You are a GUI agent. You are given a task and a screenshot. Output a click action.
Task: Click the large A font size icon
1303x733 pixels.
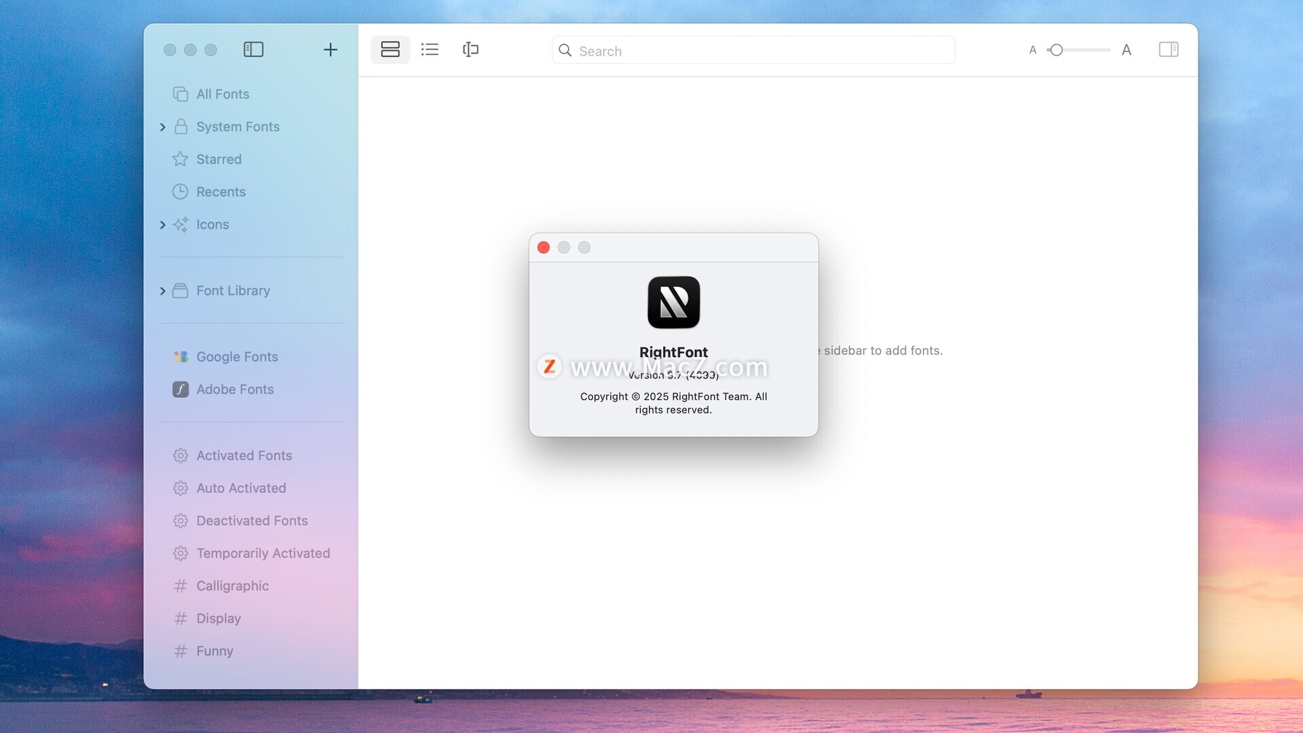coord(1127,50)
